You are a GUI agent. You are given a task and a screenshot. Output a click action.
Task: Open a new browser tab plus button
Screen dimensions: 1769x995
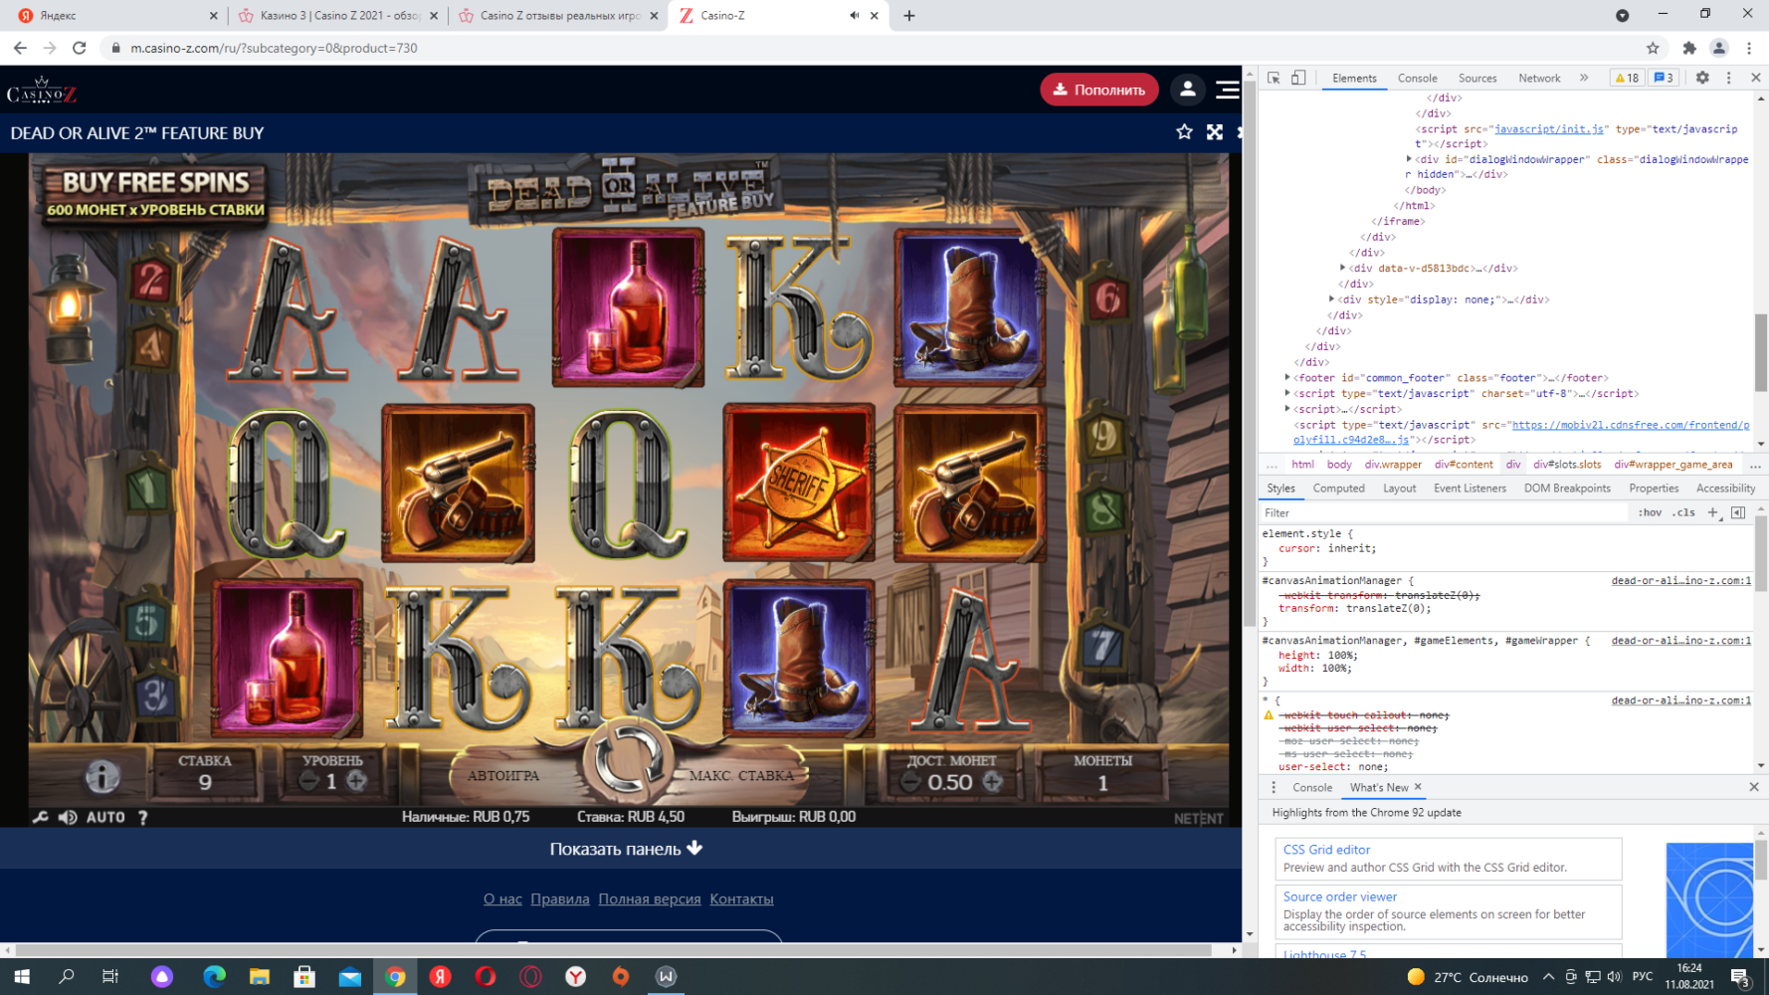click(908, 16)
